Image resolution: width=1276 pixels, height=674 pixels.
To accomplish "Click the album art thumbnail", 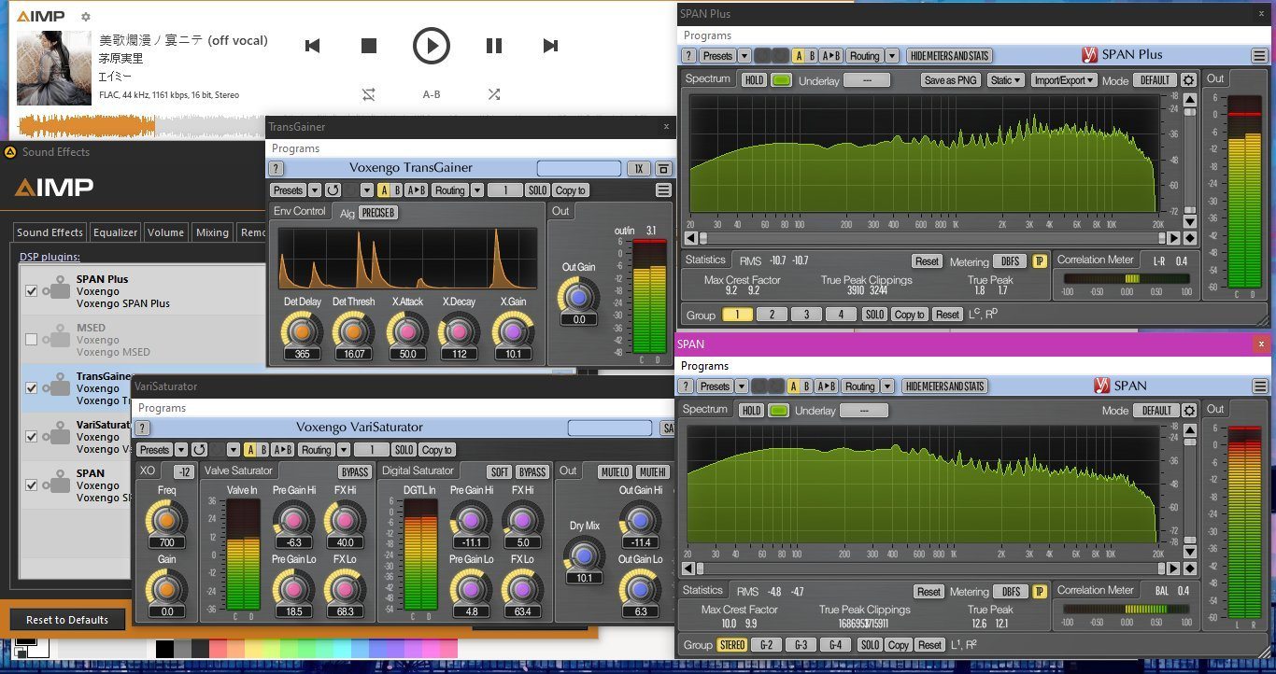I will pyautogui.click(x=54, y=68).
